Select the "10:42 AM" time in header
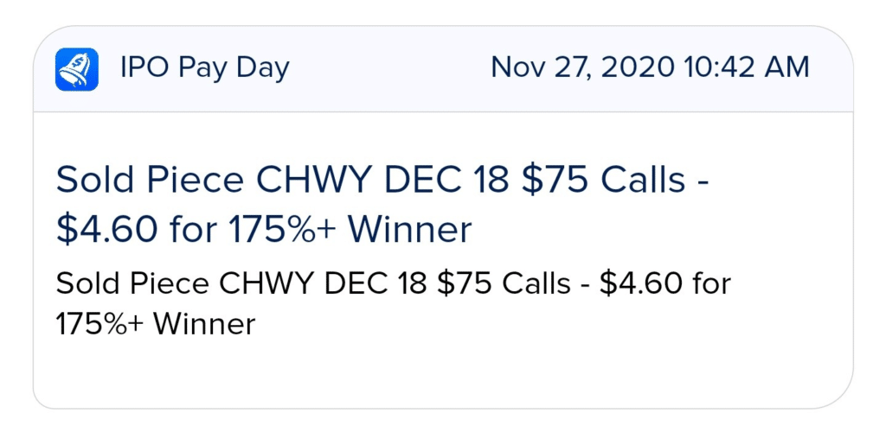Viewport: 886px width, 432px height. click(x=746, y=67)
